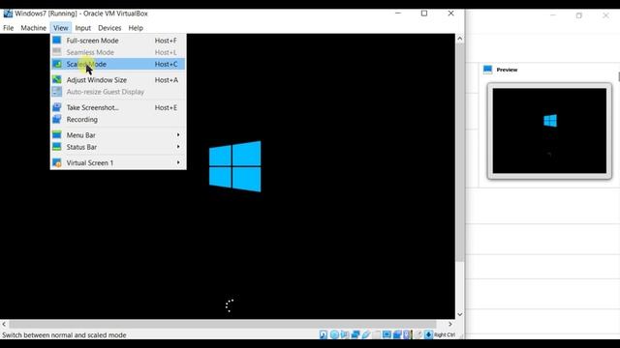Click the Menu Bar entry icon

57,135
